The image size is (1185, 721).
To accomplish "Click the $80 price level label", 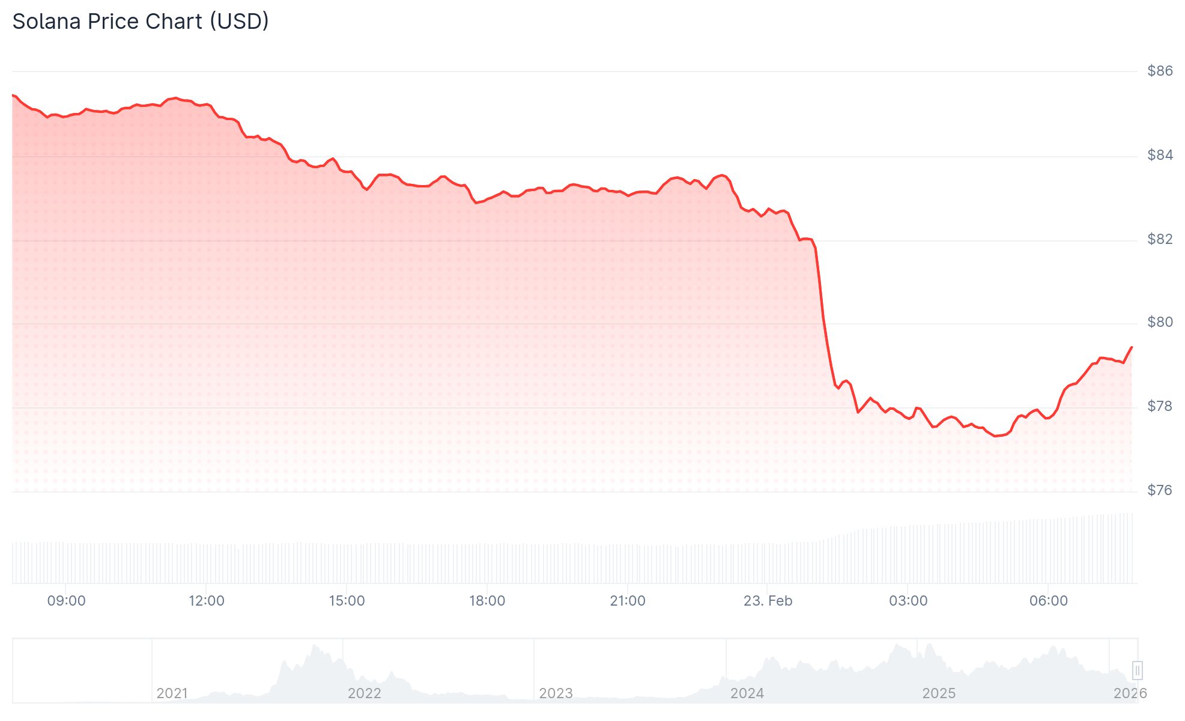I will pos(1160,322).
